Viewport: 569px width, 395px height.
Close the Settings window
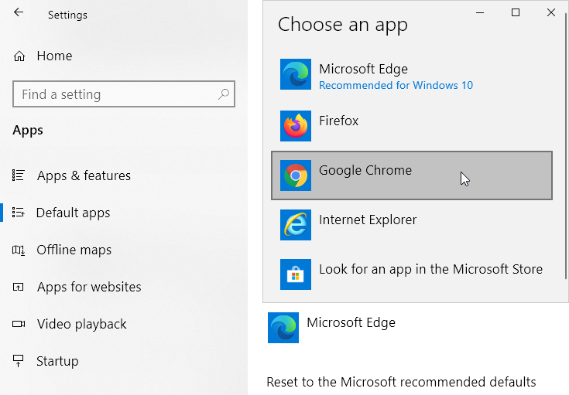[551, 12]
